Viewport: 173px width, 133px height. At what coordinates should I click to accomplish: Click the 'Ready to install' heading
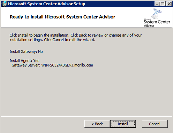pos(62,17)
